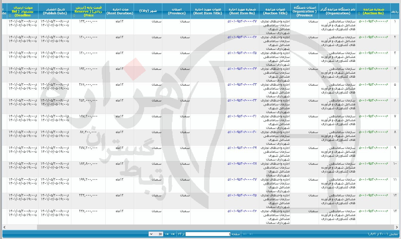The width and height of the screenshot is (401, 239).
Task: Click the organization name cell in row 3
Action: coord(337,58)
